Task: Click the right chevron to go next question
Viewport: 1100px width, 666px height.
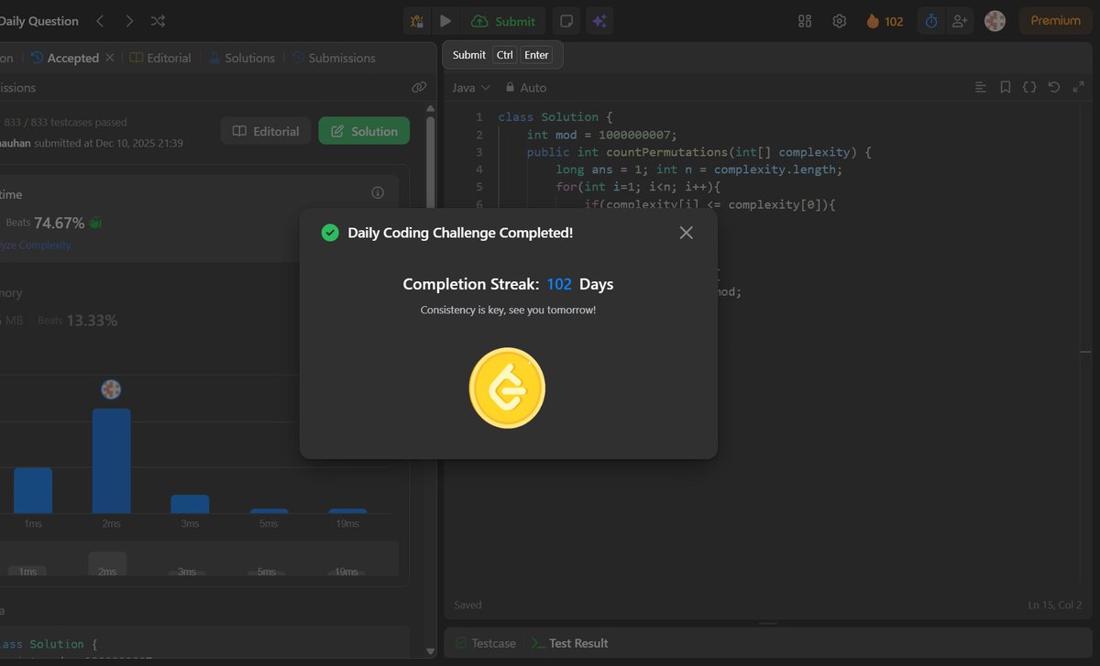Action: (128, 20)
